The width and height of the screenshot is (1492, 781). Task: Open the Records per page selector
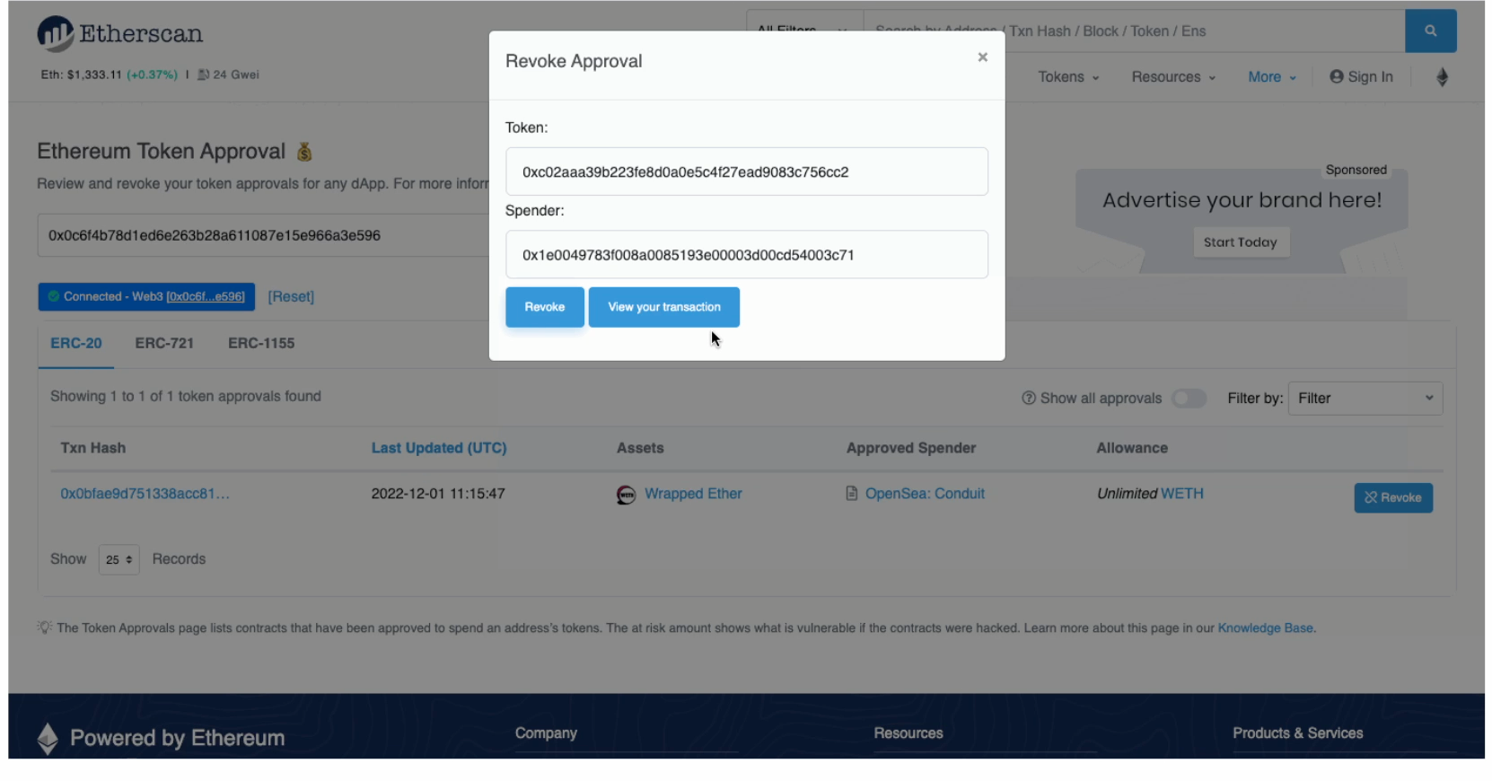coord(118,559)
